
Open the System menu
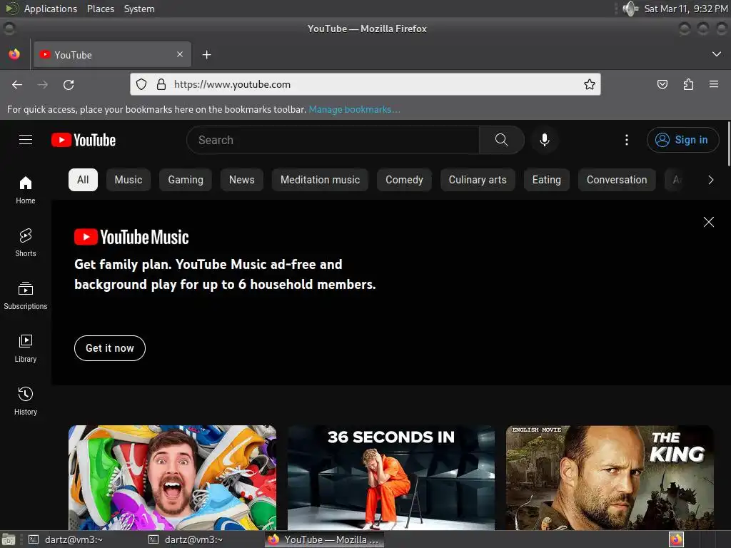click(139, 9)
